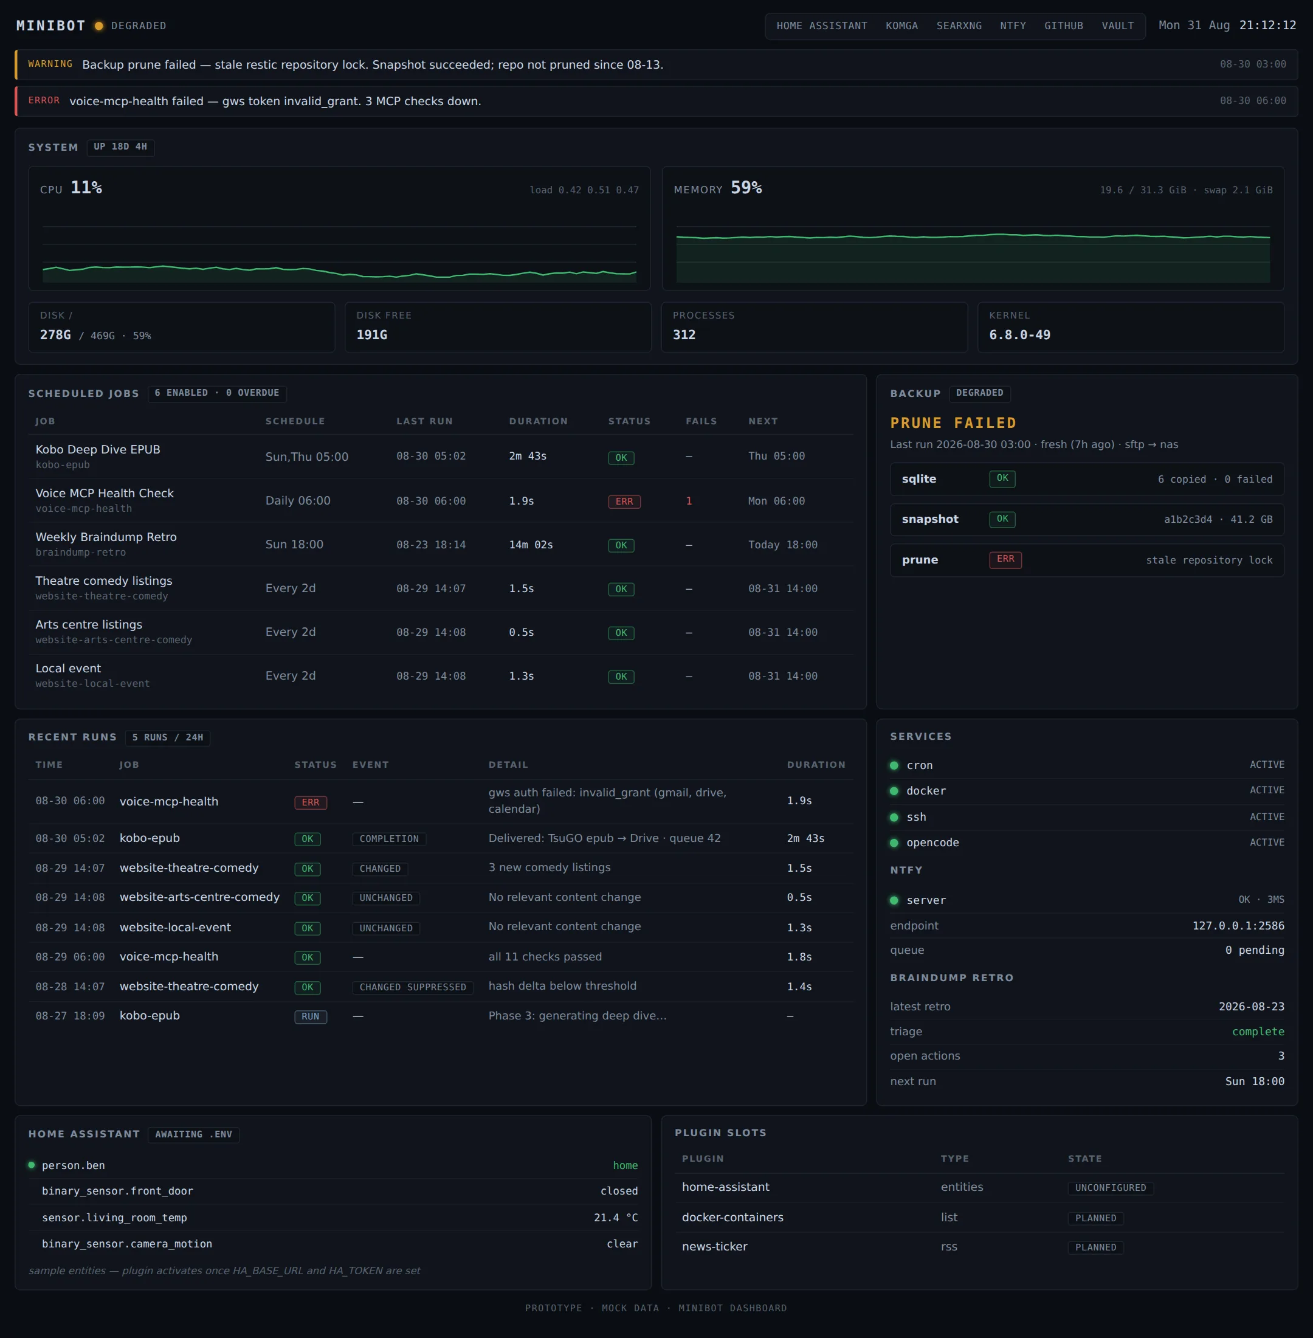Click the amber degraded status dot

click(x=98, y=26)
